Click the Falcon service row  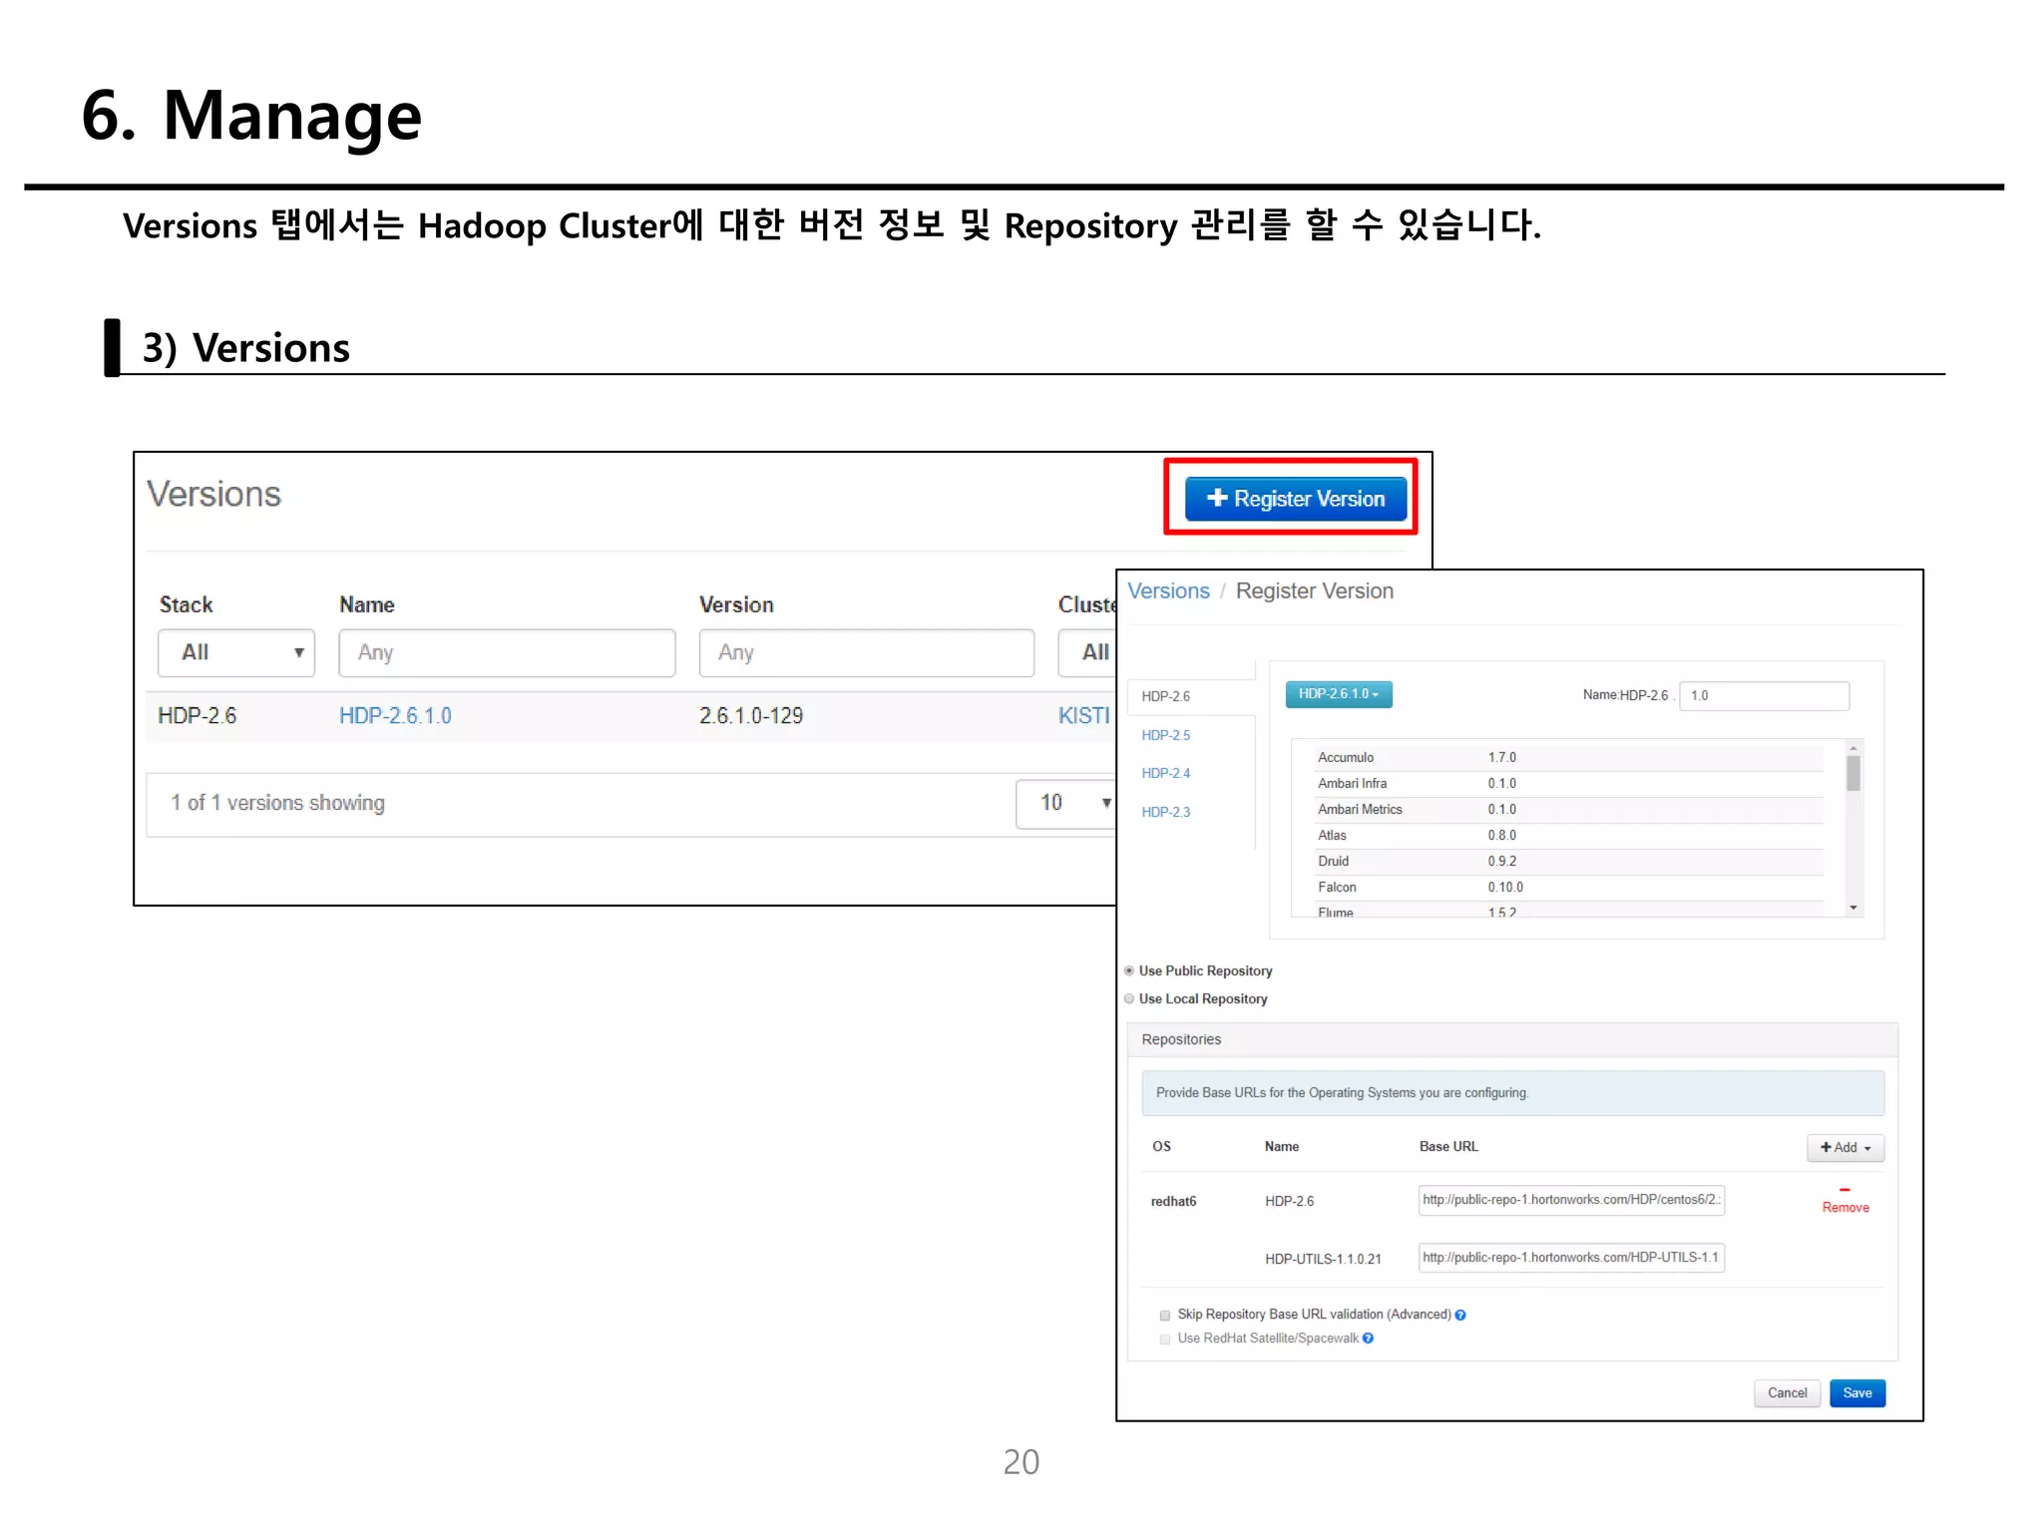click(1566, 888)
